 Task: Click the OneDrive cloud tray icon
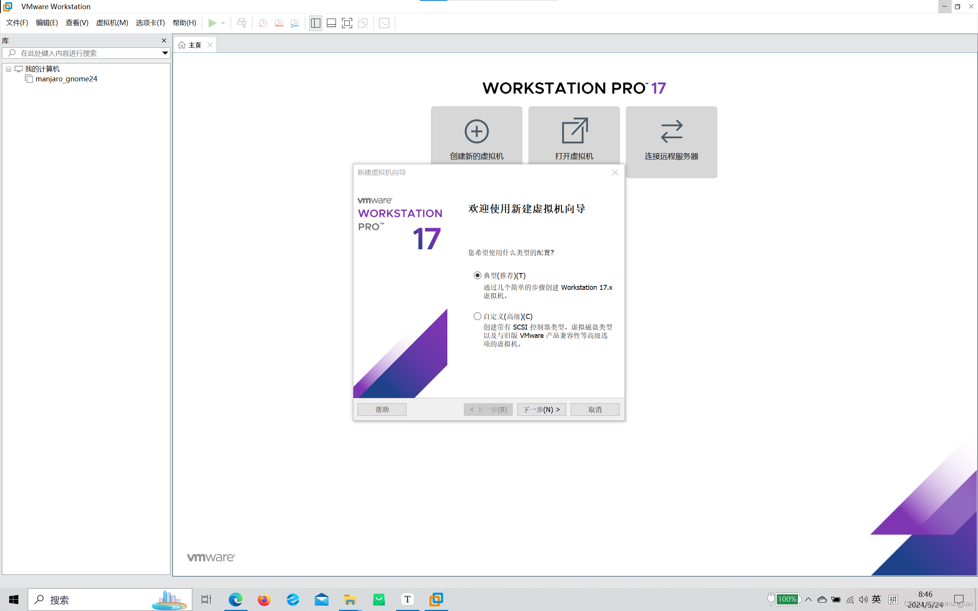[822, 600]
